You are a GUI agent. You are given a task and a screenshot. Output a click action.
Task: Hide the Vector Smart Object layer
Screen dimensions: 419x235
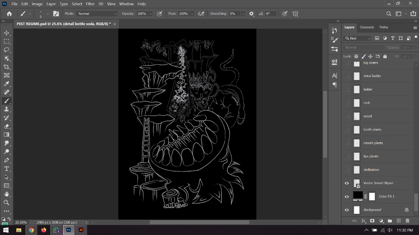click(x=347, y=183)
